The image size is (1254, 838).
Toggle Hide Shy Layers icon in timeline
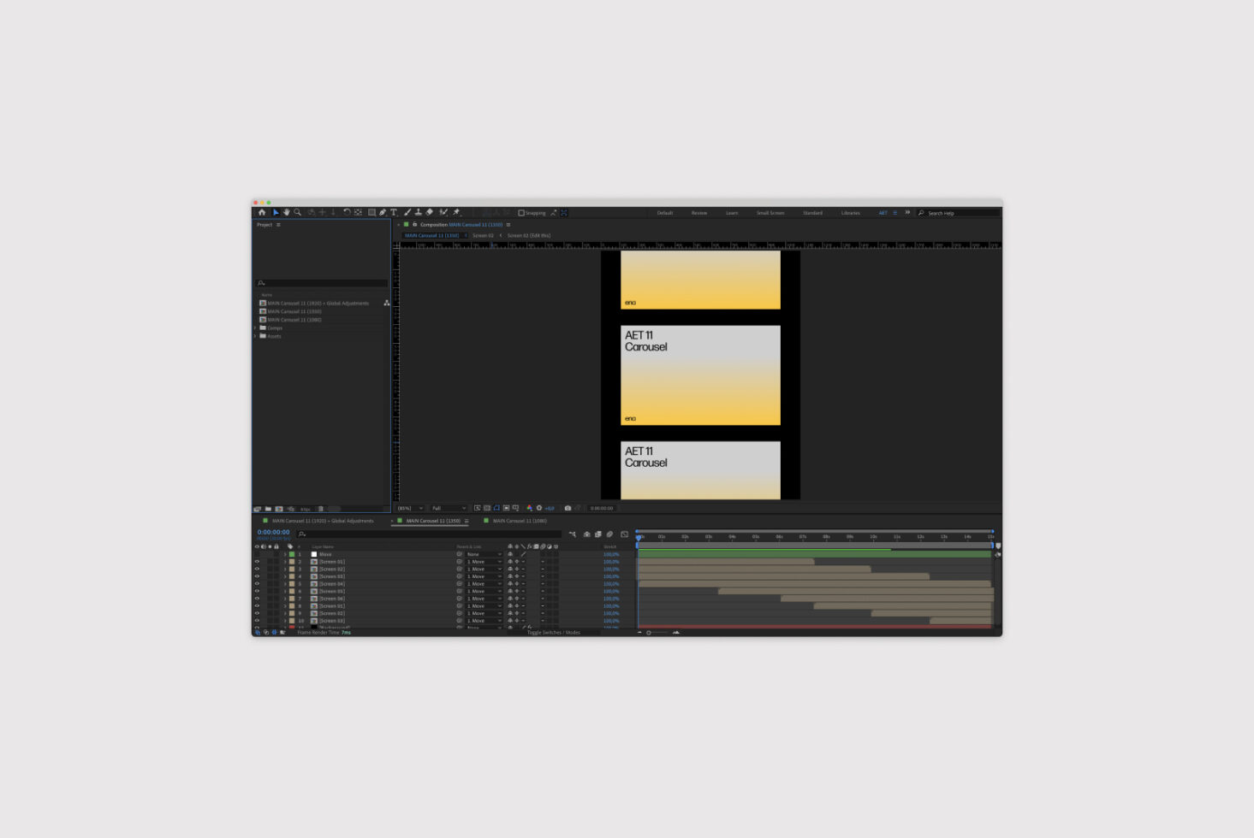(x=587, y=534)
